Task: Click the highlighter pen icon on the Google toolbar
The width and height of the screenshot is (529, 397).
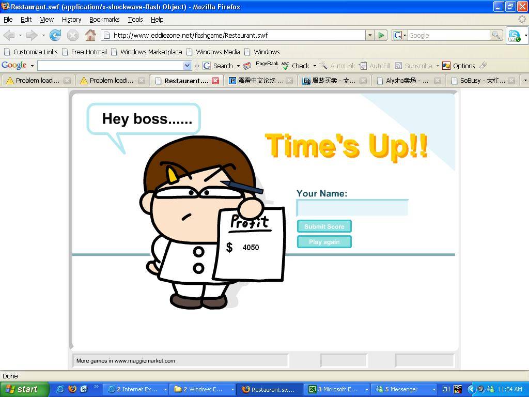Action: [483, 65]
